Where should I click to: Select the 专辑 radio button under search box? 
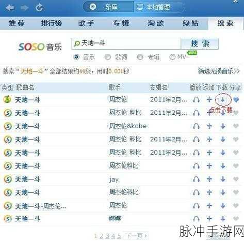click(140, 57)
